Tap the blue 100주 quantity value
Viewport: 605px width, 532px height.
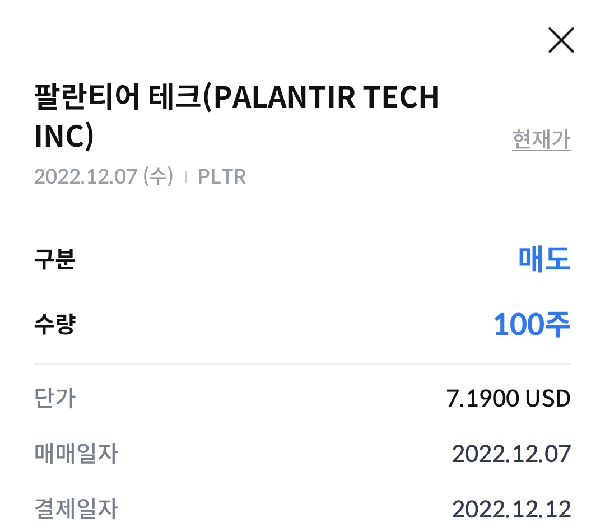pyautogui.click(x=532, y=325)
